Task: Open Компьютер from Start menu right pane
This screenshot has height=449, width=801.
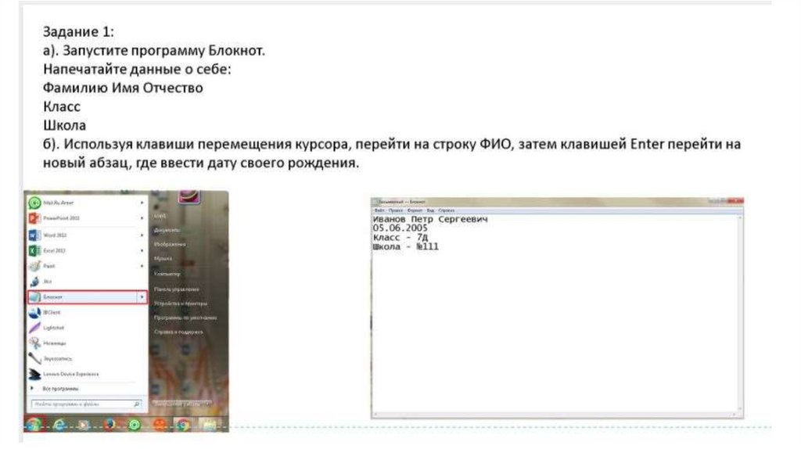Action: (167, 274)
